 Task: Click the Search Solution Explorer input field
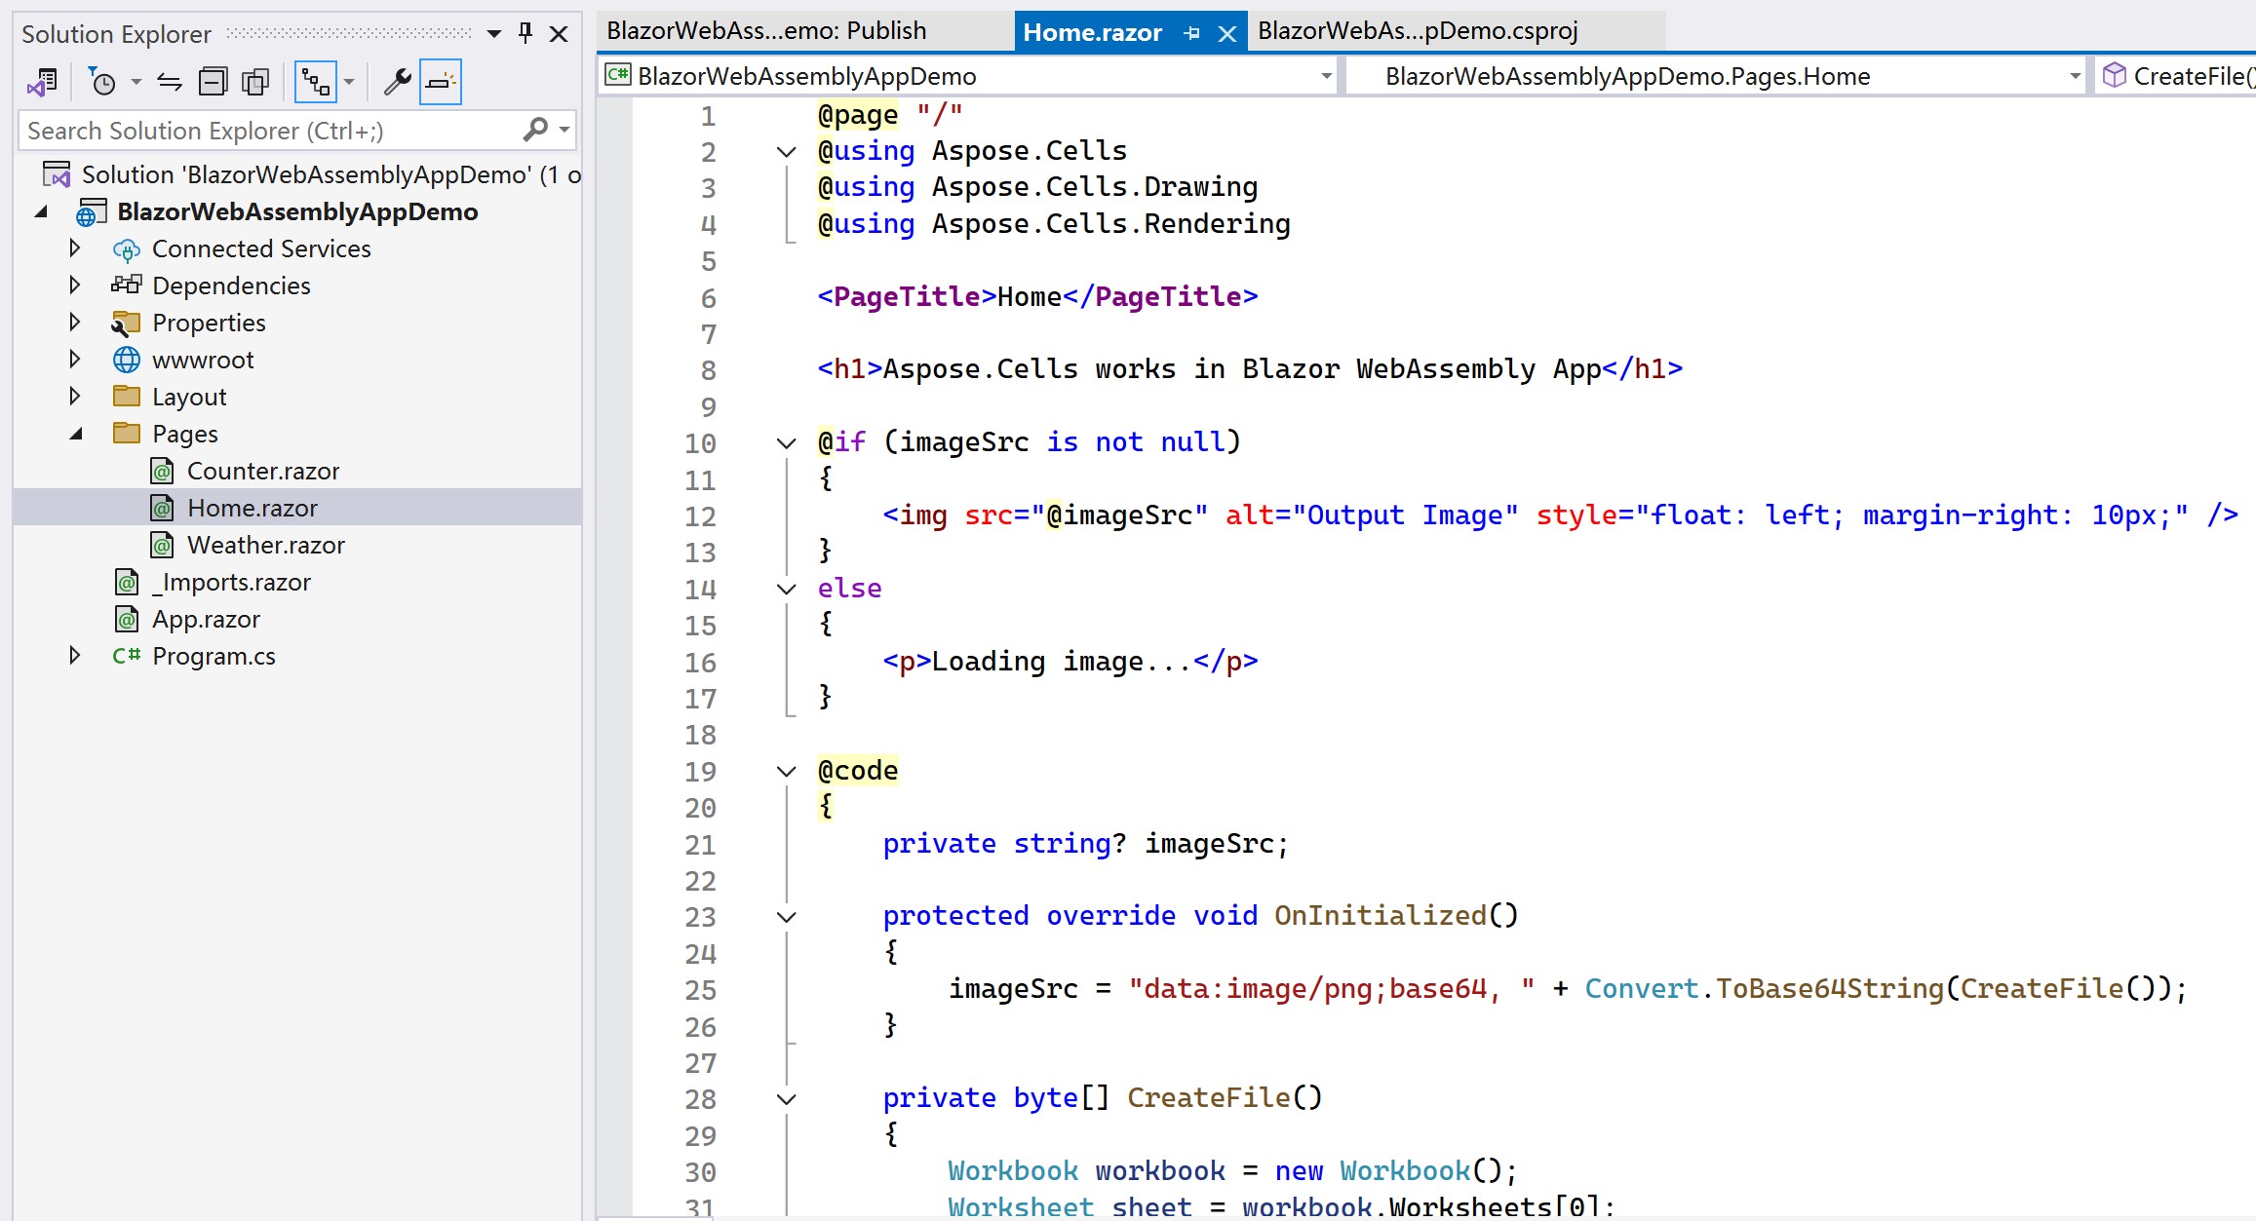pyautogui.click(x=263, y=131)
